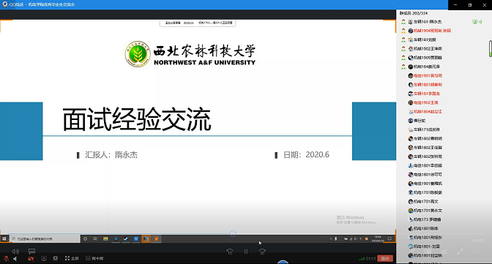The height and width of the screenshot is (264, 492).
Task: Select member 车辆161-隋永杰 in the list
Action: point(442,22)
